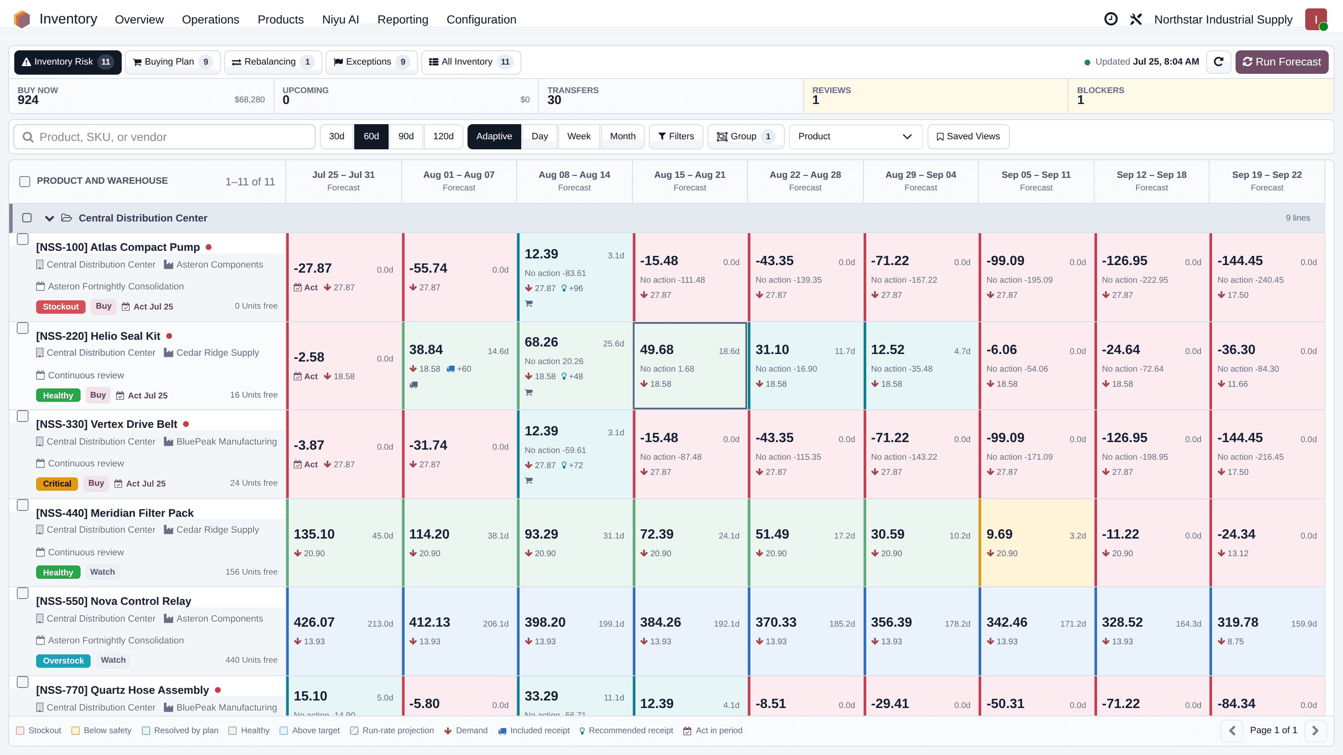Select the Vertex Drive Belt row checkbox
Image resolution: width=1343 pixels, height=755 pixels.
[x=23, y=417]
